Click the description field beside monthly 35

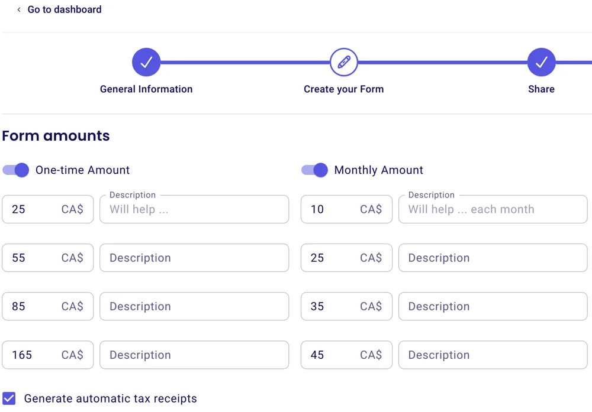[x=493, y=306]
